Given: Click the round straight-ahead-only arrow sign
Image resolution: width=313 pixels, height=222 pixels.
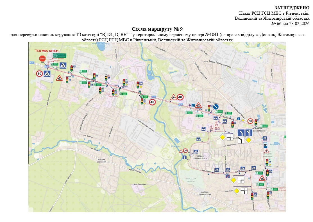Looking at the screenshot, I should click(238, 119).
